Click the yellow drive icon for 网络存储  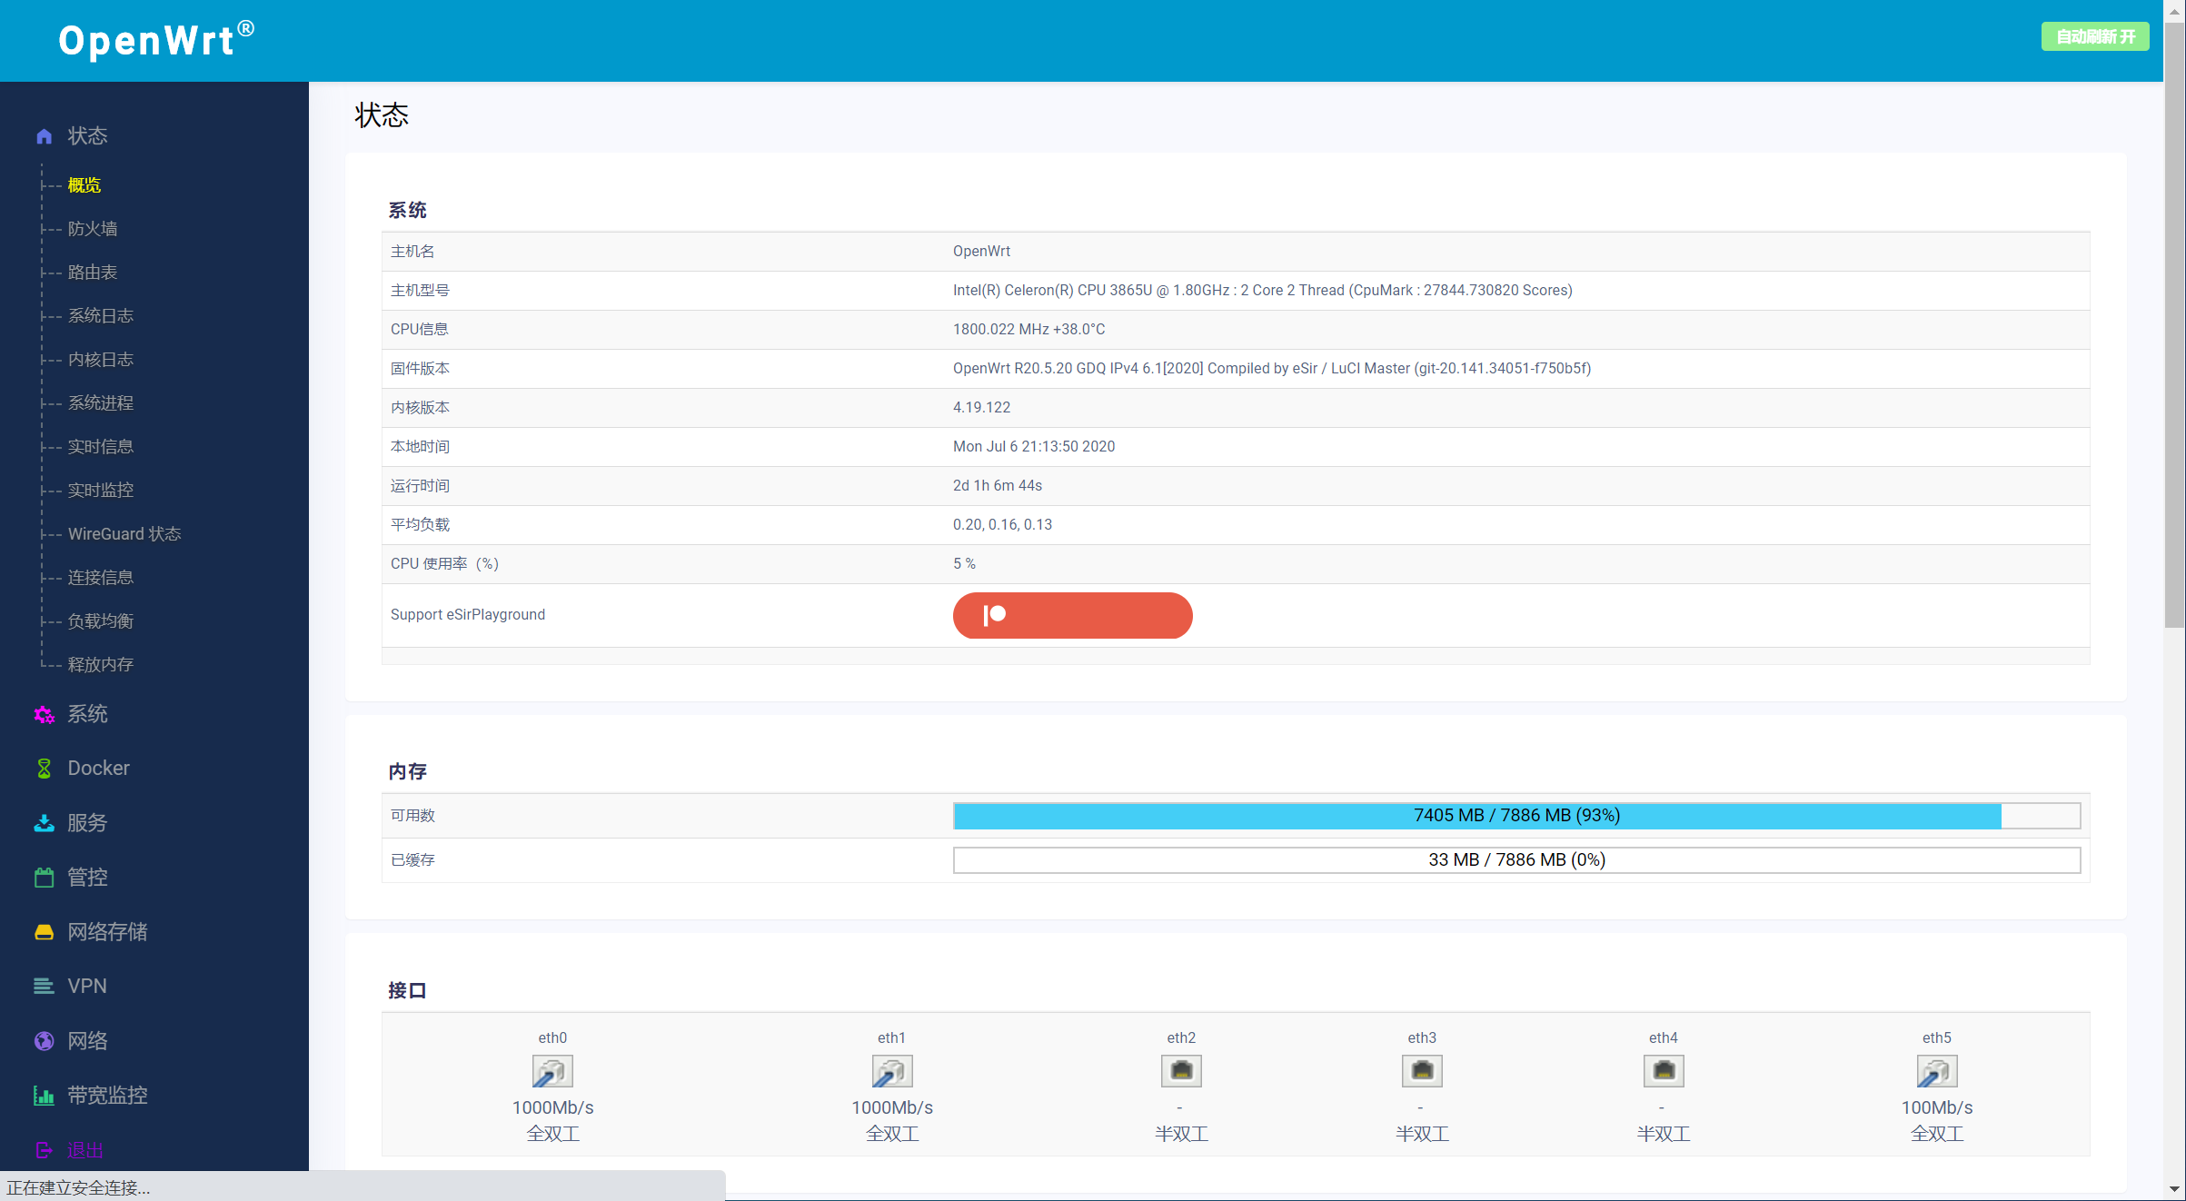click(44, 932)
